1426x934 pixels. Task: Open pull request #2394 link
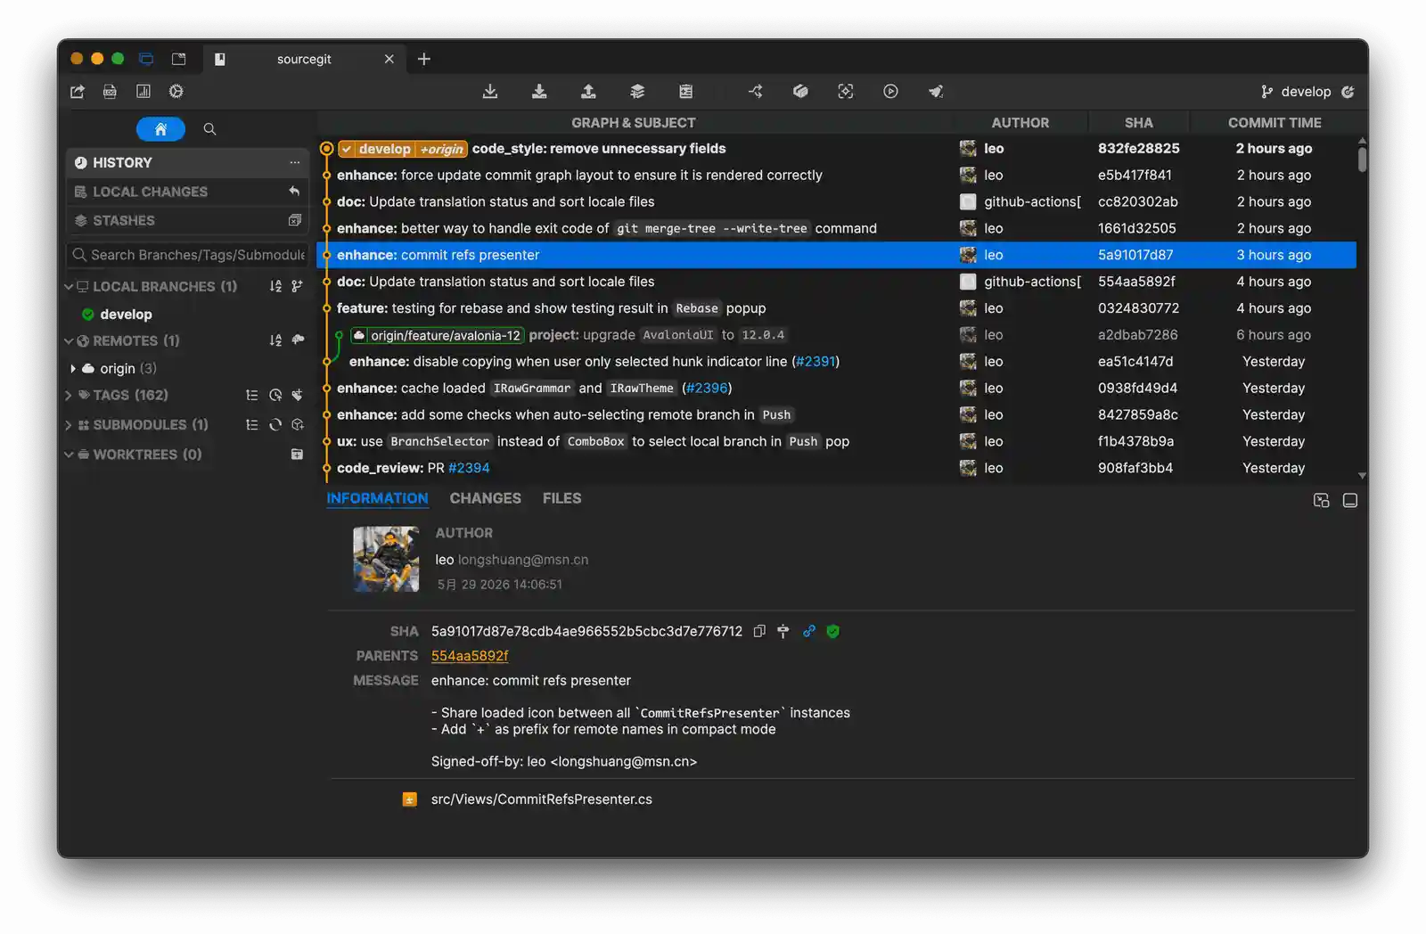[469, 468]
